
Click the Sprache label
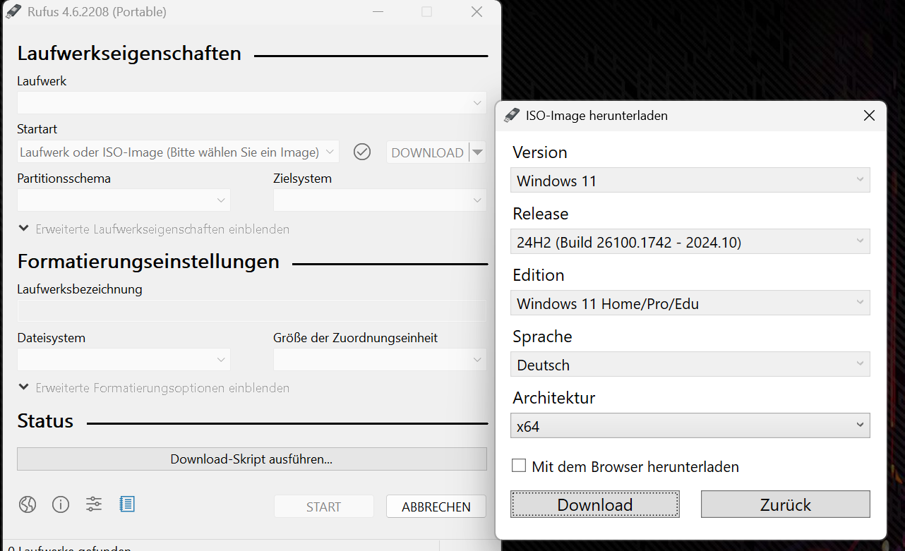pos(542,337)
